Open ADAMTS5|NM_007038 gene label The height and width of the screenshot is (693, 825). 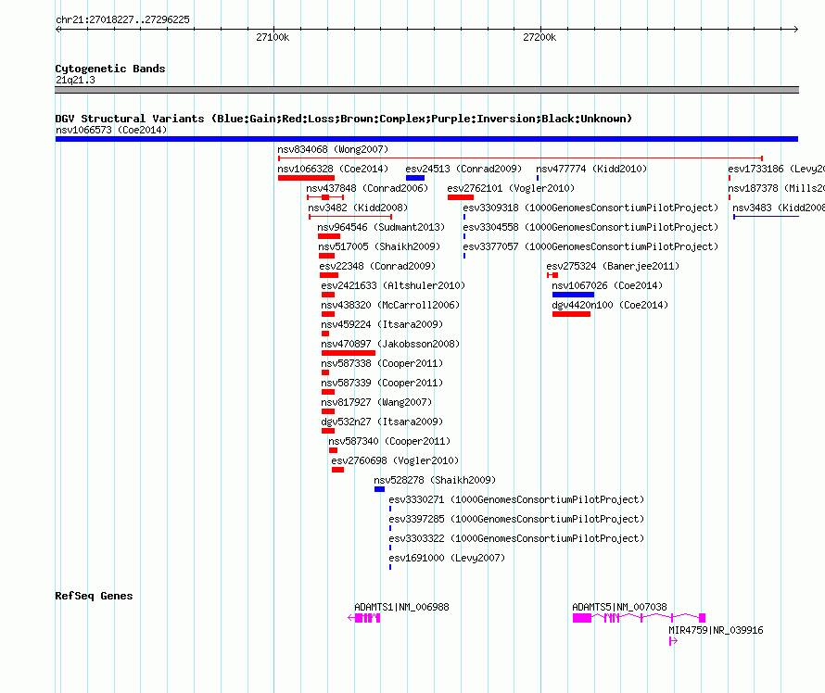[x=619, y=607]
